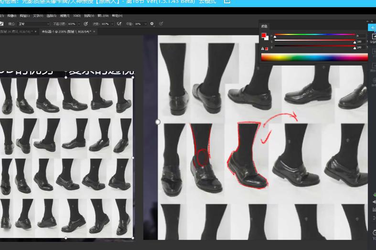Click the red foreground color swatch
The height and width of the screenshot is (250, 376).
click(x=264, y=35)
